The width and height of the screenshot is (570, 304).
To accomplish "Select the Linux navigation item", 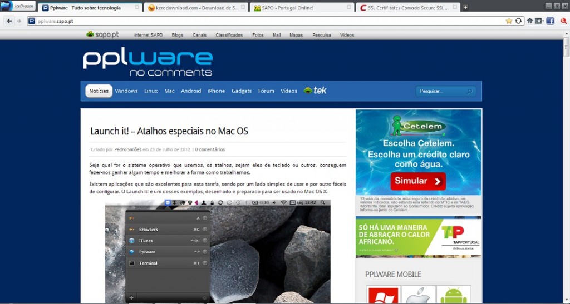I will point(151,91).
